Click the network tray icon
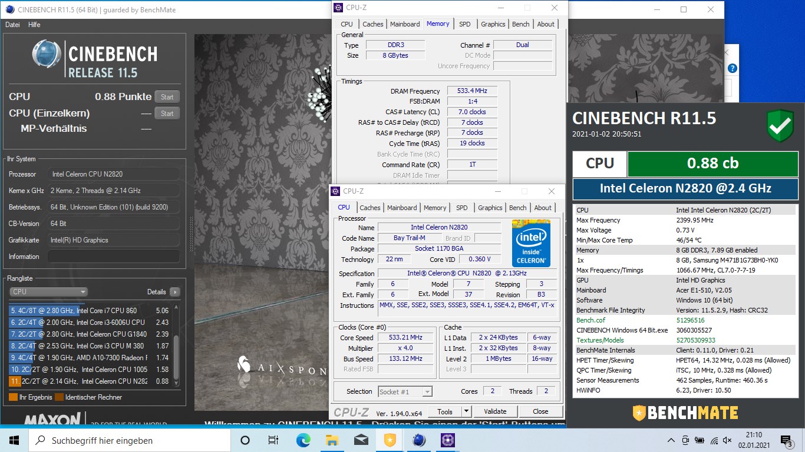 [714, 440]
